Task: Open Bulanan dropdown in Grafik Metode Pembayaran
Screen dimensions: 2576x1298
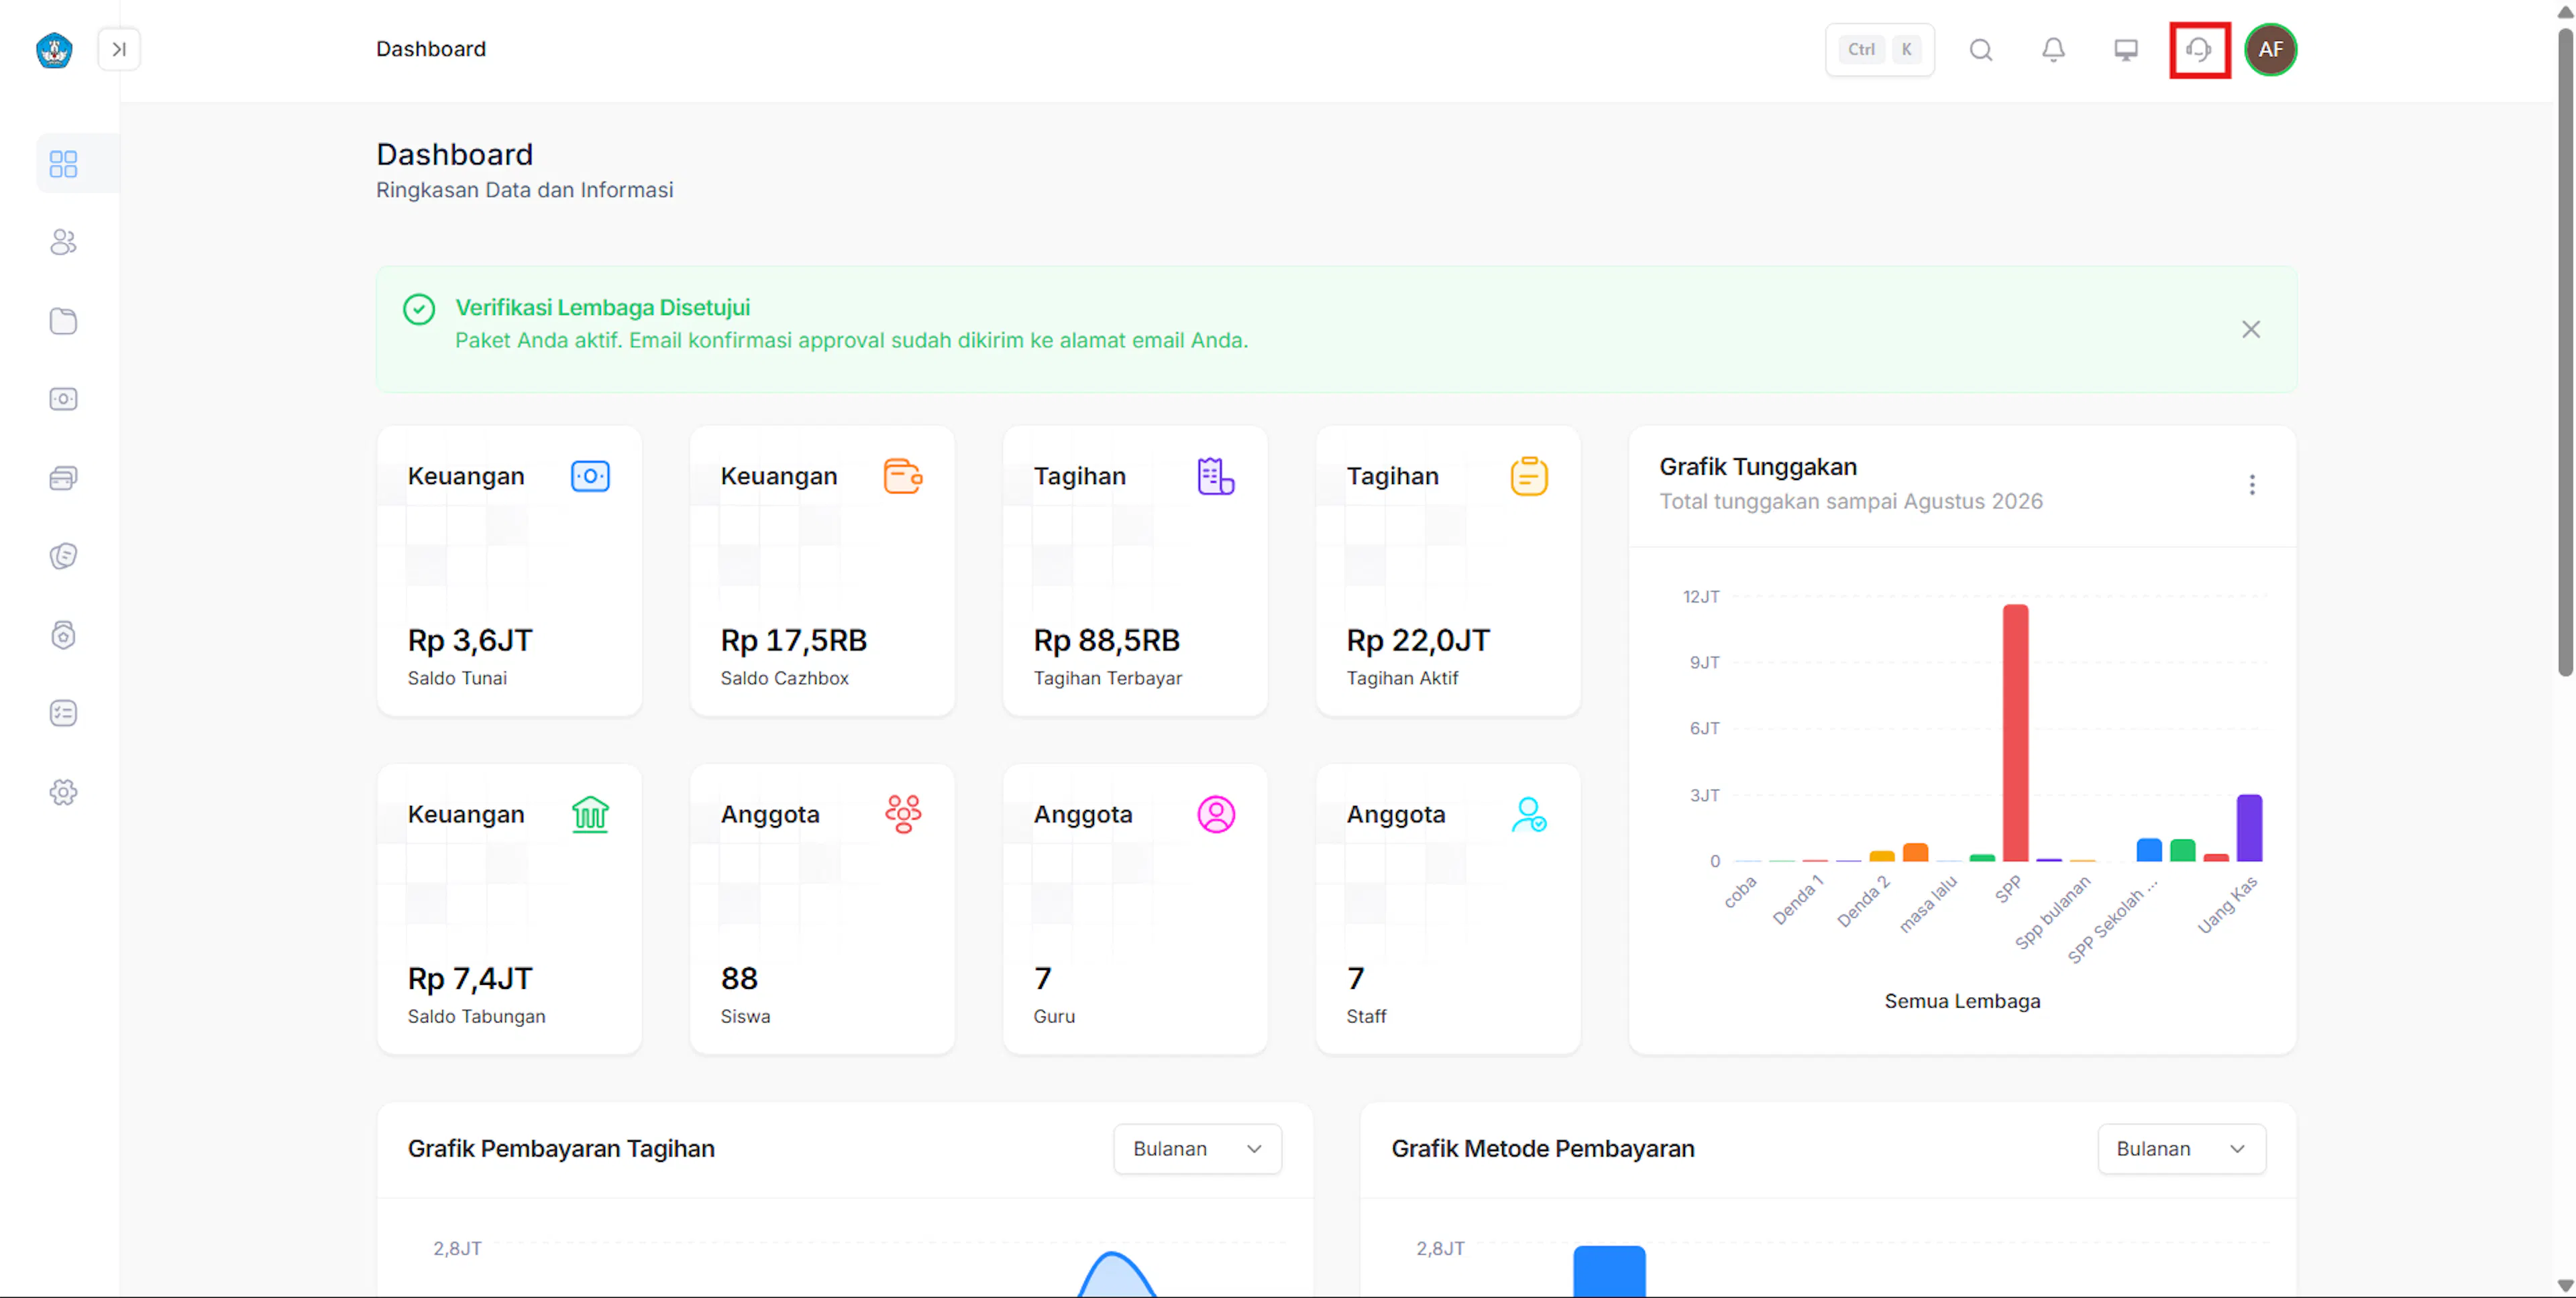Action: [x=2181, y=1149]
